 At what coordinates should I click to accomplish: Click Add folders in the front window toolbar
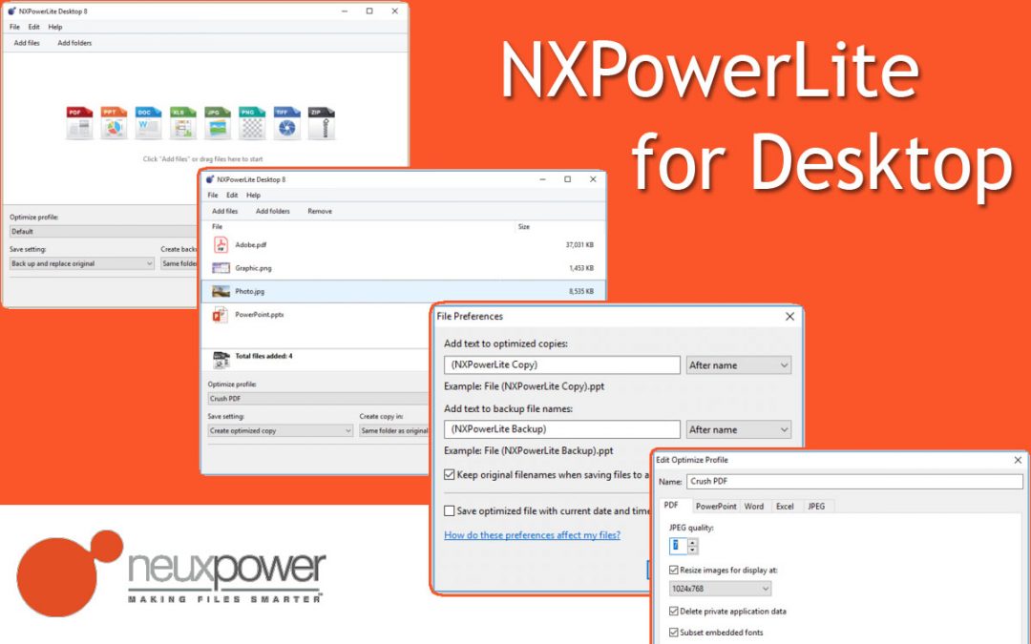coord(273,211)
